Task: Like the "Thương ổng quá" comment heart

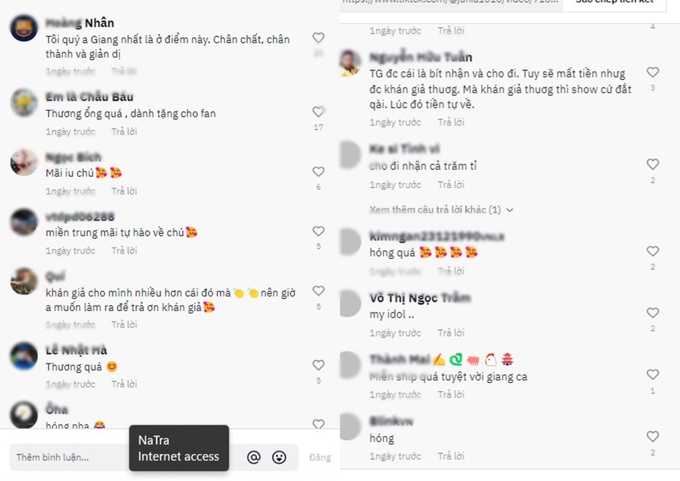Action: pos(318,111)
